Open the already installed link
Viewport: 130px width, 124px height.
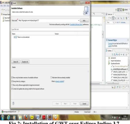(x=60, y=81)
